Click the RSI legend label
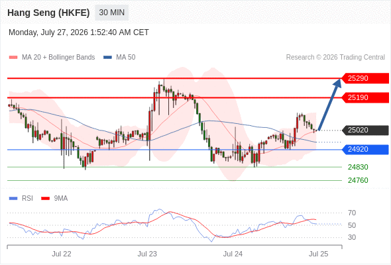The height and width of the screenshot is (265, 391). point(27,199)
